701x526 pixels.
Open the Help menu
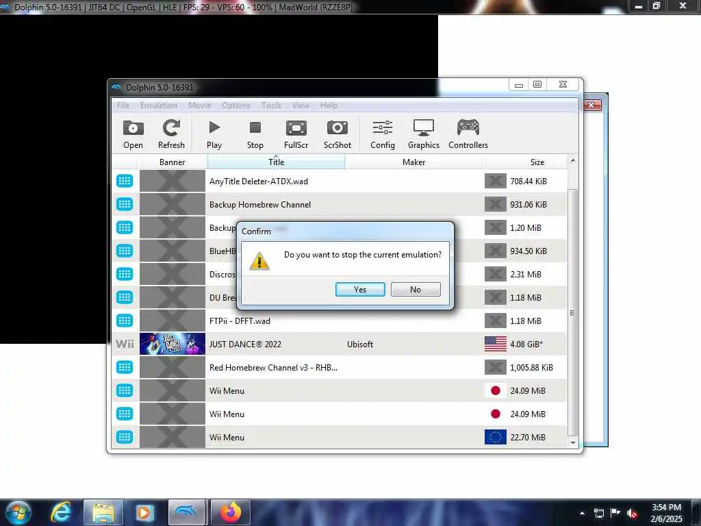click(x=329, y=105)
